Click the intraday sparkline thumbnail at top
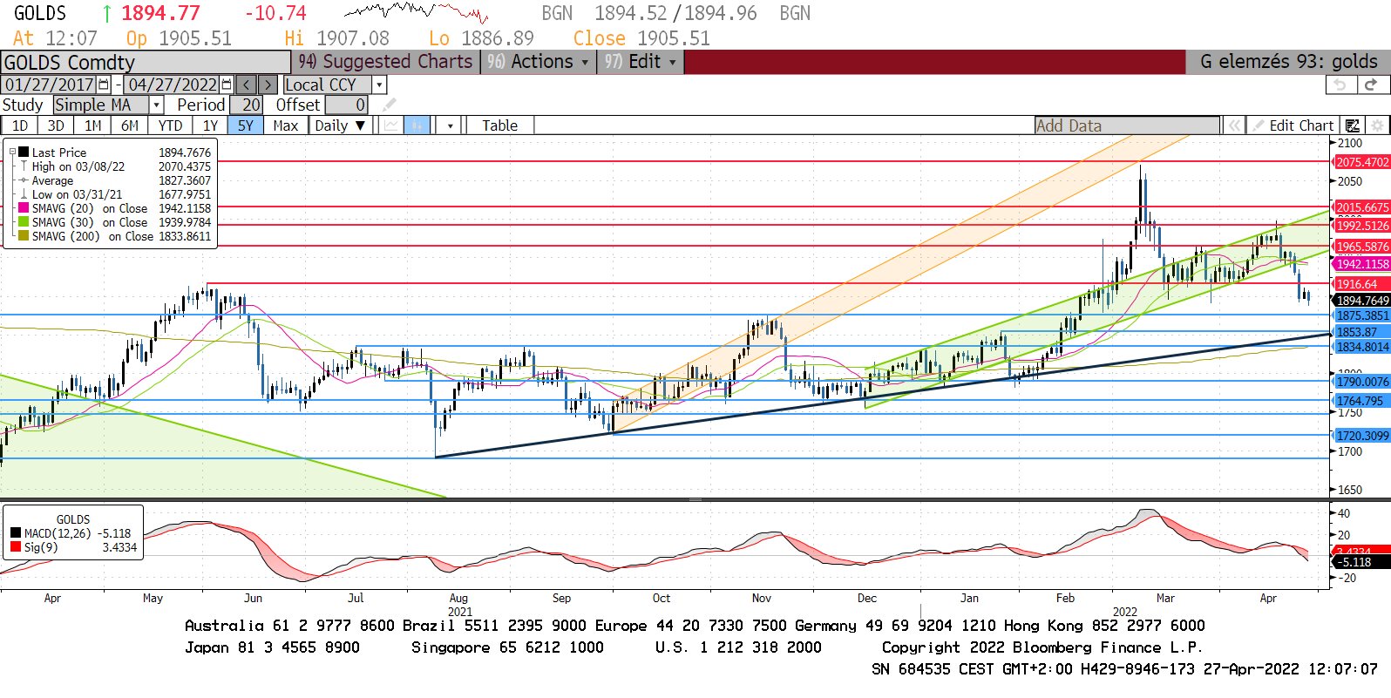 pos(416,13)
